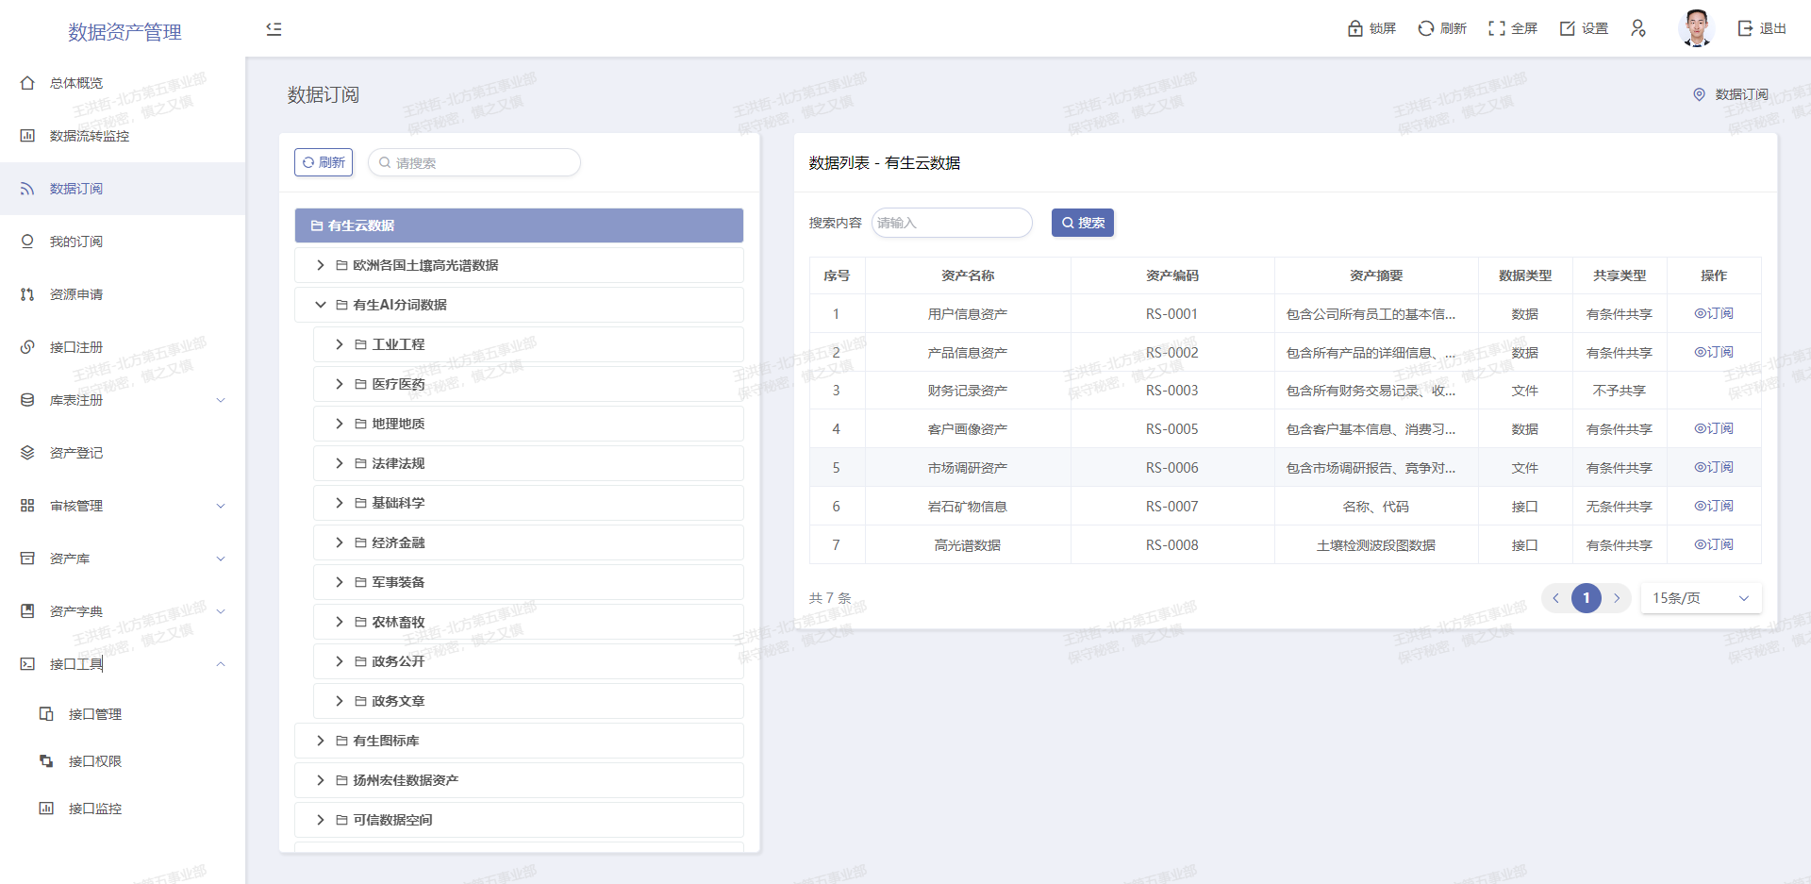Subscribe to 用户信息资产 via 订阅 link
This screenshot has width=1811, height=884.
1714,313
